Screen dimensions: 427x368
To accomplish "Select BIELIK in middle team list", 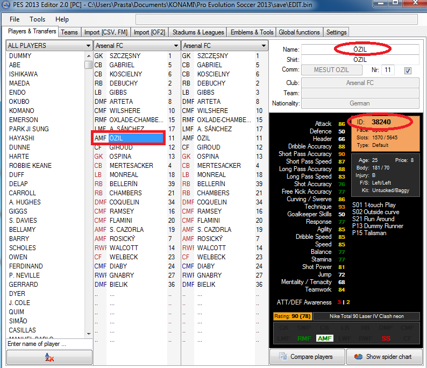I will point(118,285).
